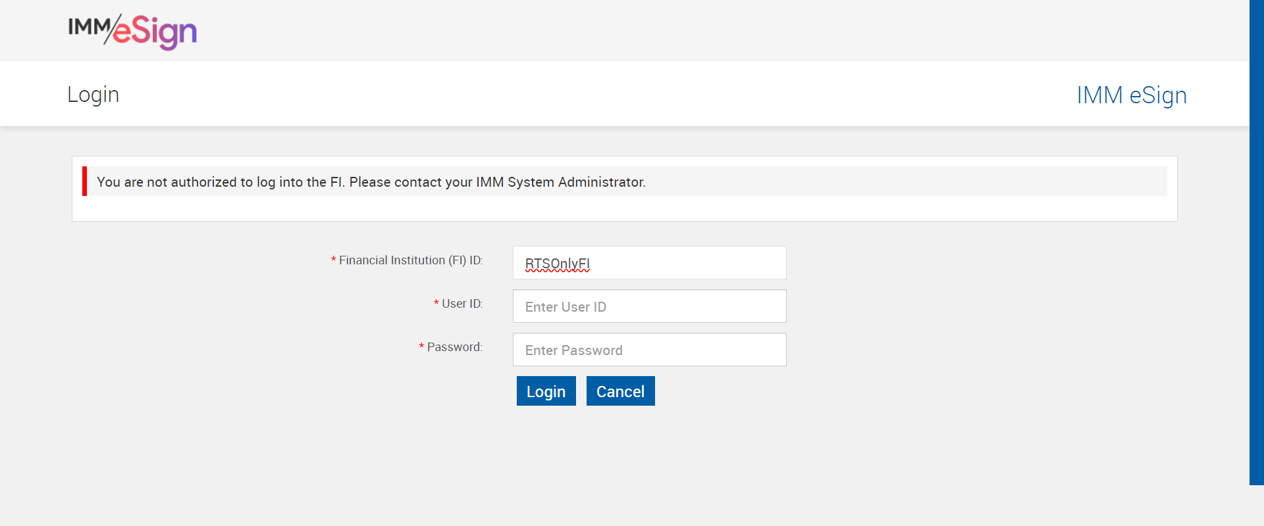
Task: Click the IMM eSign logo
Action: click(x=132, y=32)
